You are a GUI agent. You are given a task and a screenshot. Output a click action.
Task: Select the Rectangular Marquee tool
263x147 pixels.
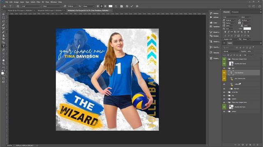click(3, 18)
